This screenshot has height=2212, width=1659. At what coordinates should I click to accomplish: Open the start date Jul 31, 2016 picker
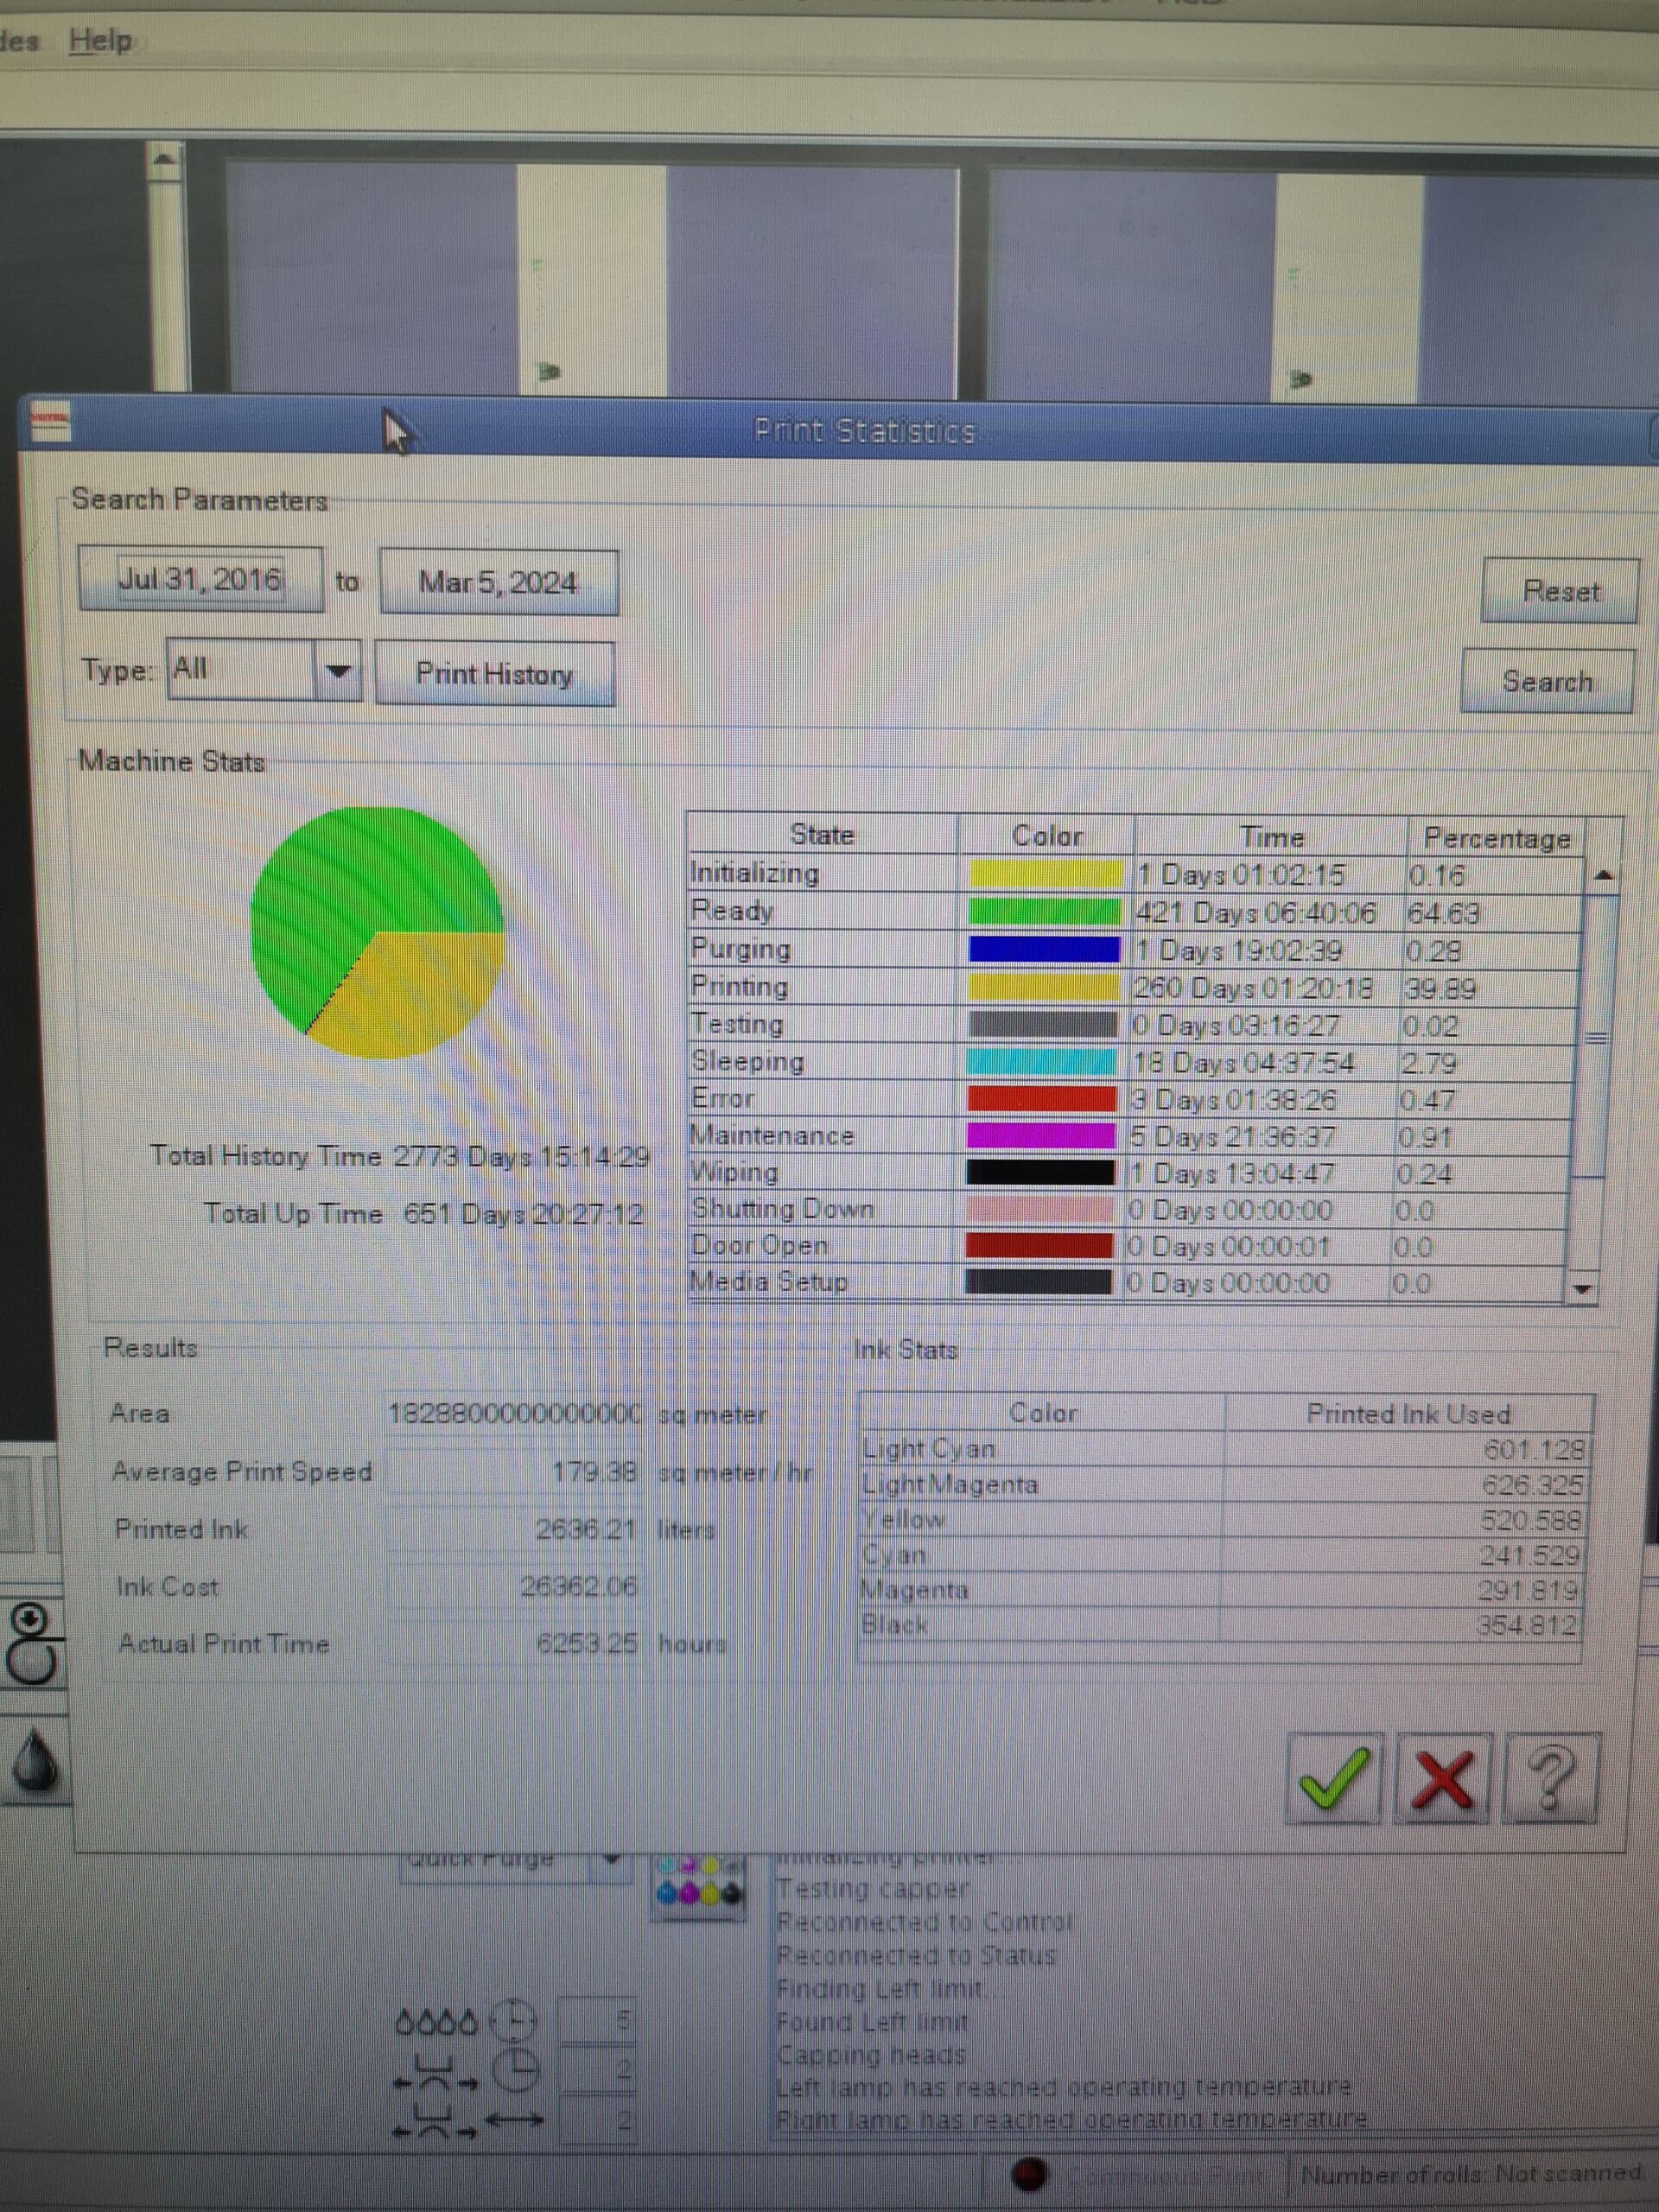pos(200,579)
